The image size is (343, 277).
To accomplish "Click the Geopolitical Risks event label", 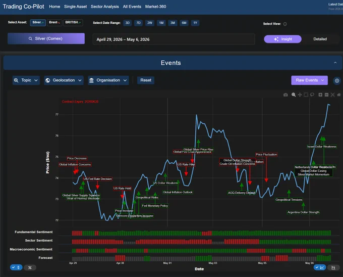I will [x=147, y=197].
